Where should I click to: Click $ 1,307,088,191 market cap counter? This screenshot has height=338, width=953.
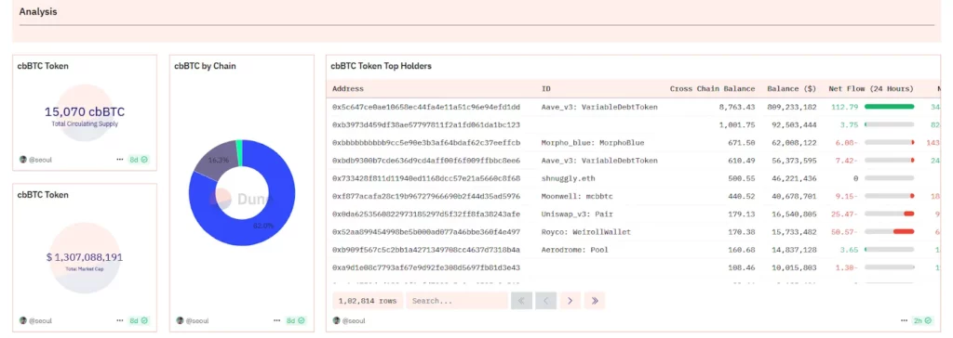tap(85, 257)
